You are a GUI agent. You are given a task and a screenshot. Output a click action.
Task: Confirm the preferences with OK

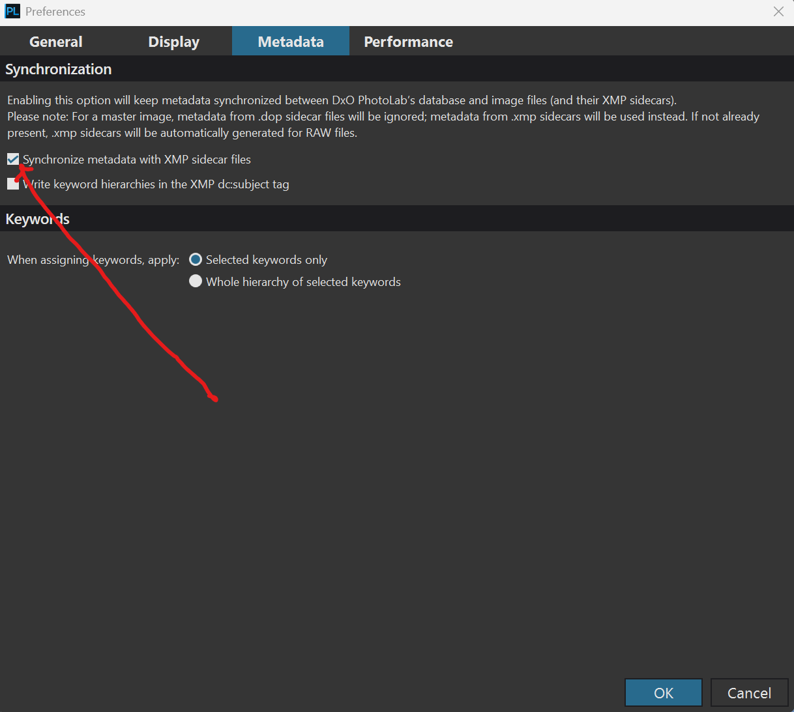663,693
